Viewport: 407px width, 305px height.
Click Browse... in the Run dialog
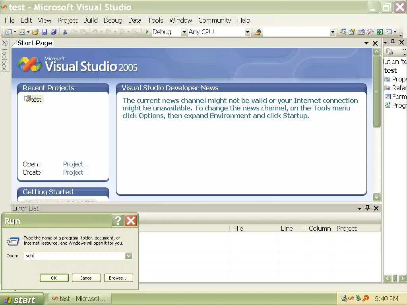pos(118,278)
